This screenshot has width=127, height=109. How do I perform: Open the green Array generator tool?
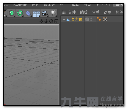tap(20, 13)
